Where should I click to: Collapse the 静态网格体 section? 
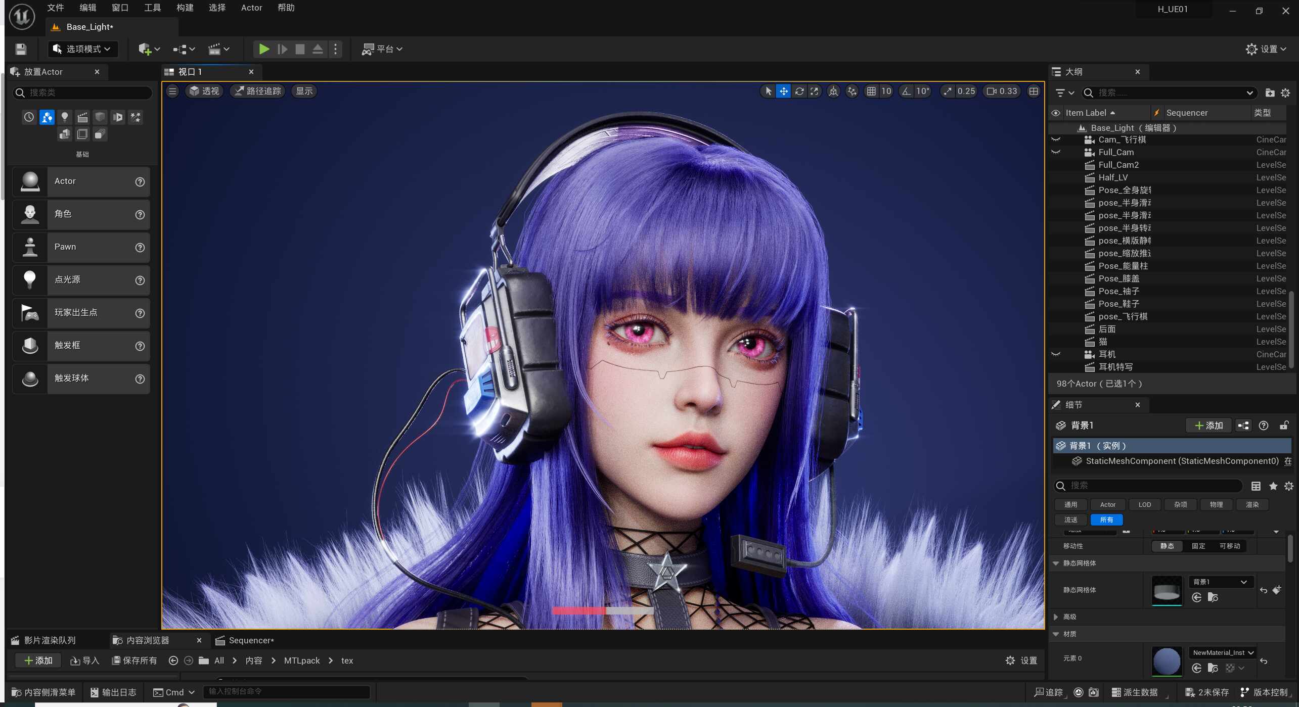tap(1056, 563)
